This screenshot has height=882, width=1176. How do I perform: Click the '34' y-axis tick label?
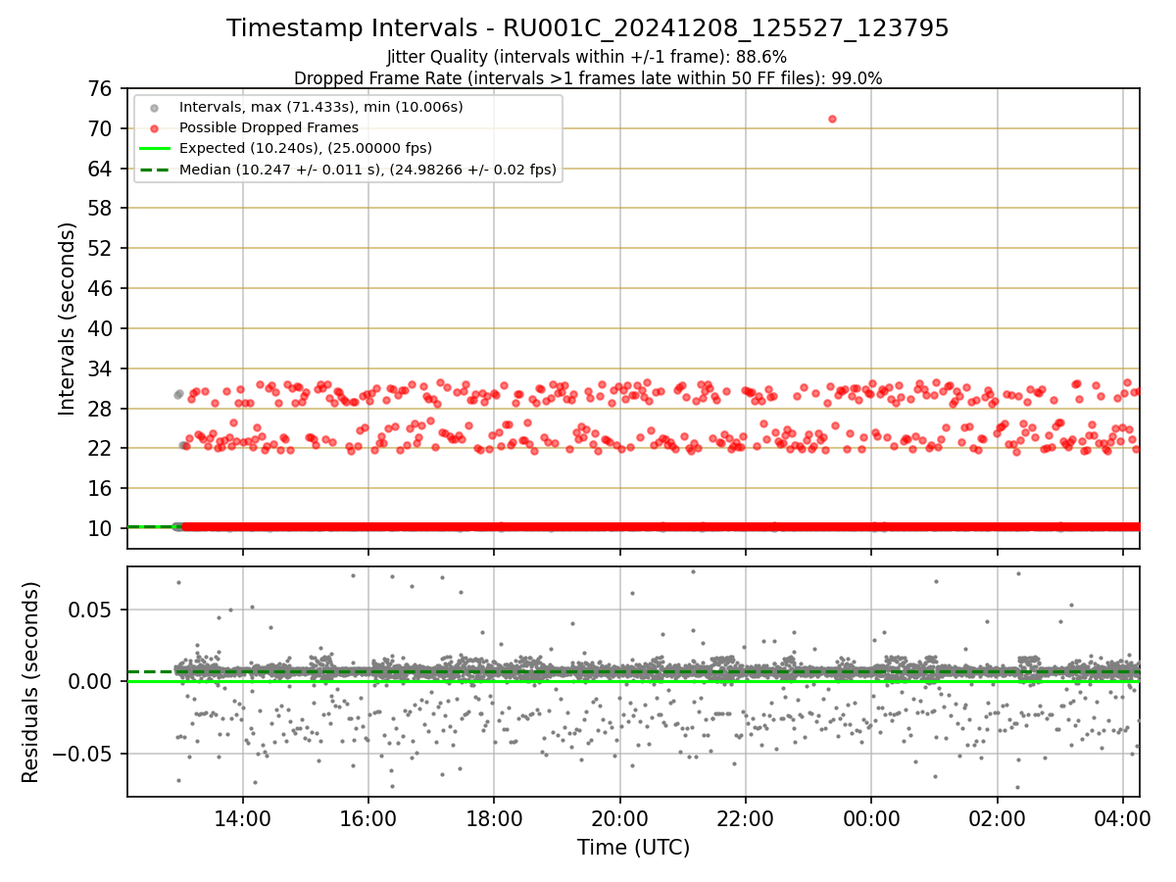click(x=101, y=368)
